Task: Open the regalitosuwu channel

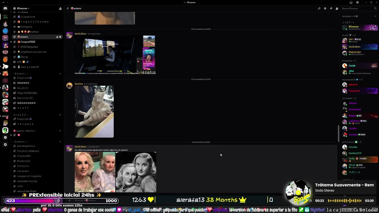Action: tap(37, 22)
